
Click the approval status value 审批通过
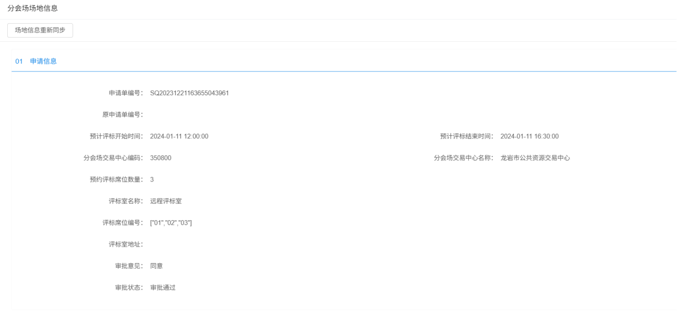click(162, 288)
